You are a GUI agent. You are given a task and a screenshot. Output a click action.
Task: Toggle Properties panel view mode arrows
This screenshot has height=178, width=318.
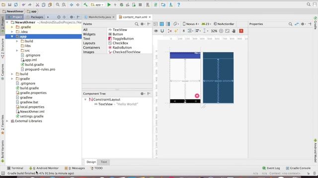click(297, 24)
